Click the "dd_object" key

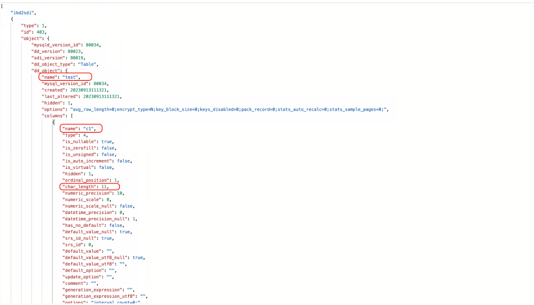(x=45, y=71)
